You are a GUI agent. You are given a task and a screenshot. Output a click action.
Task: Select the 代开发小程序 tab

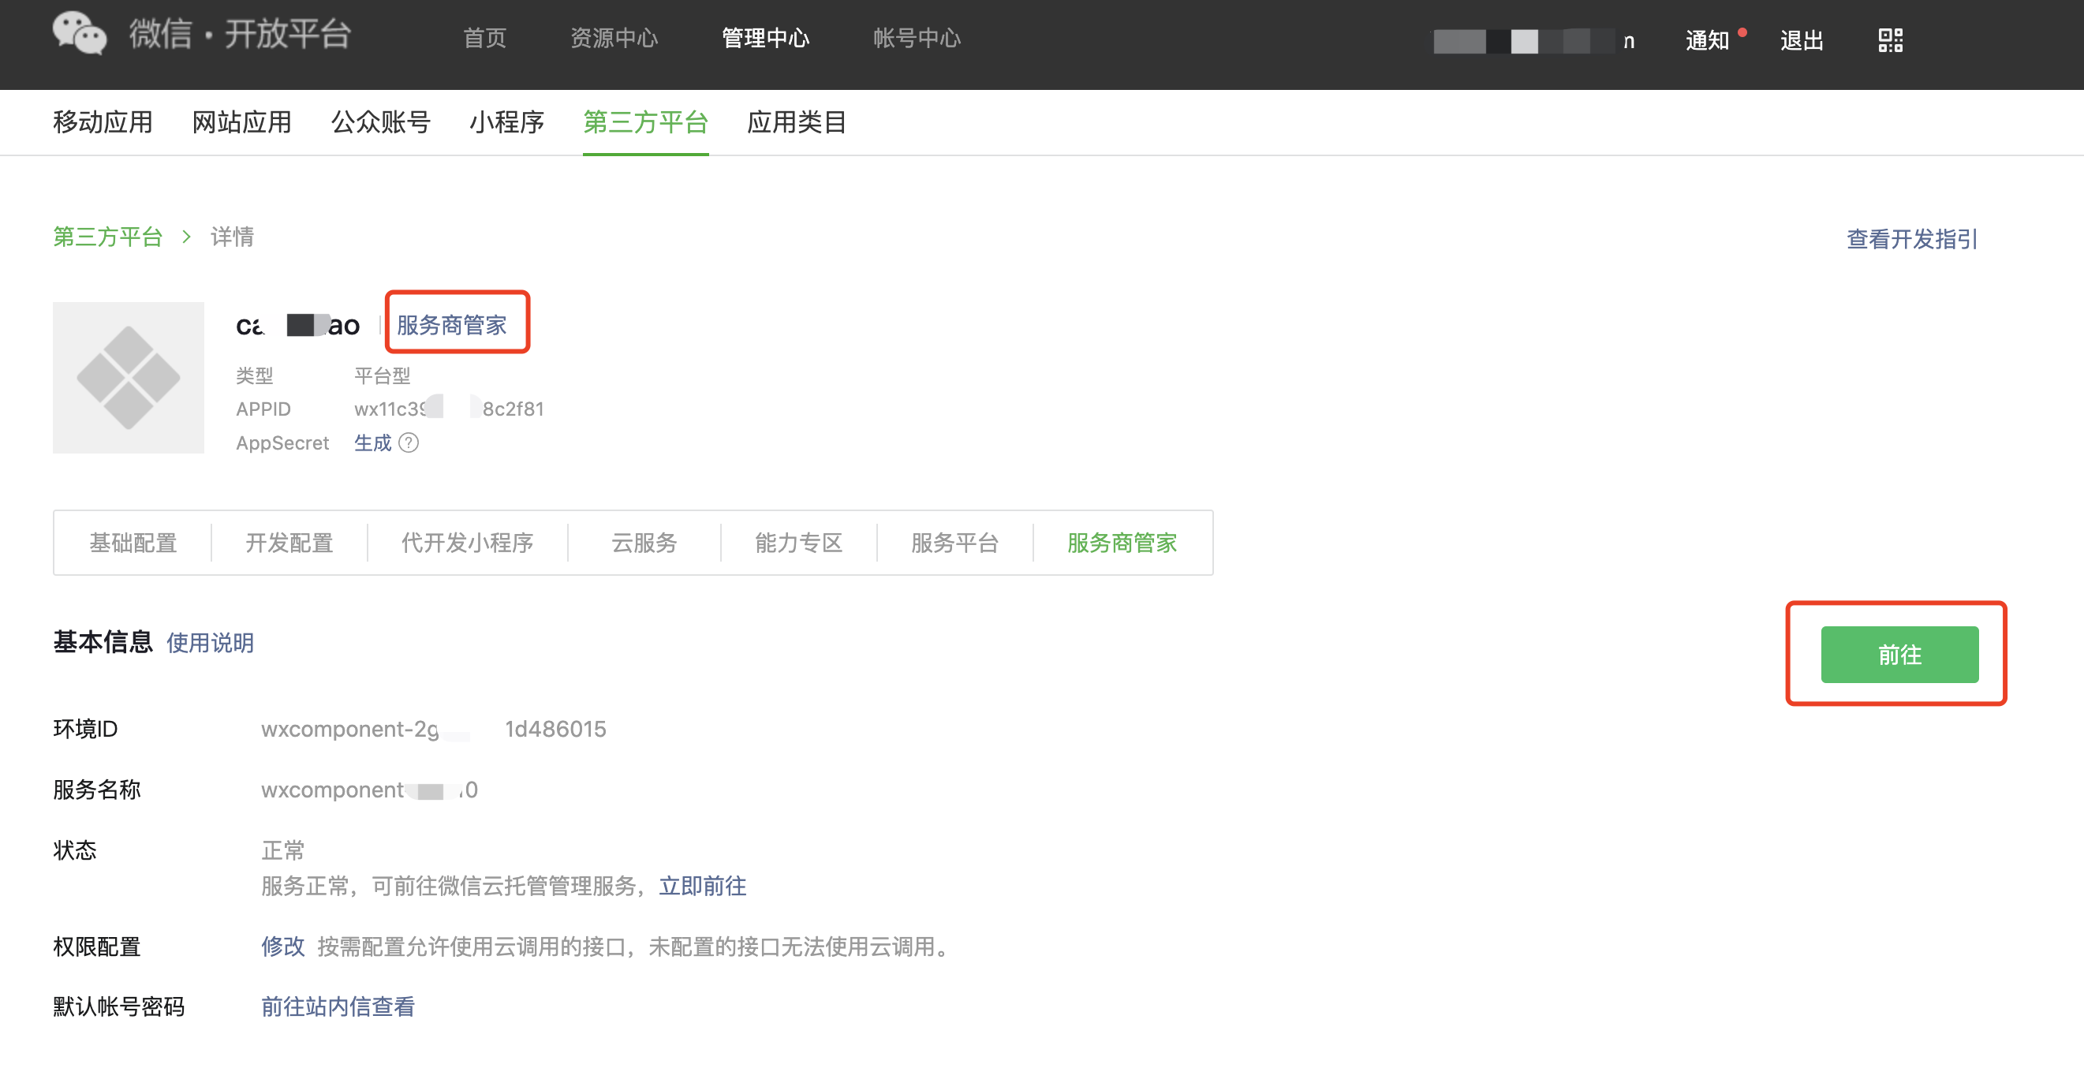point(468,542)
